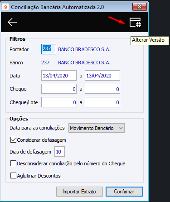Toggle the Considerar defasagem checkbox
The height and width of the screenshot is (202, 170).
pos(13,140)
